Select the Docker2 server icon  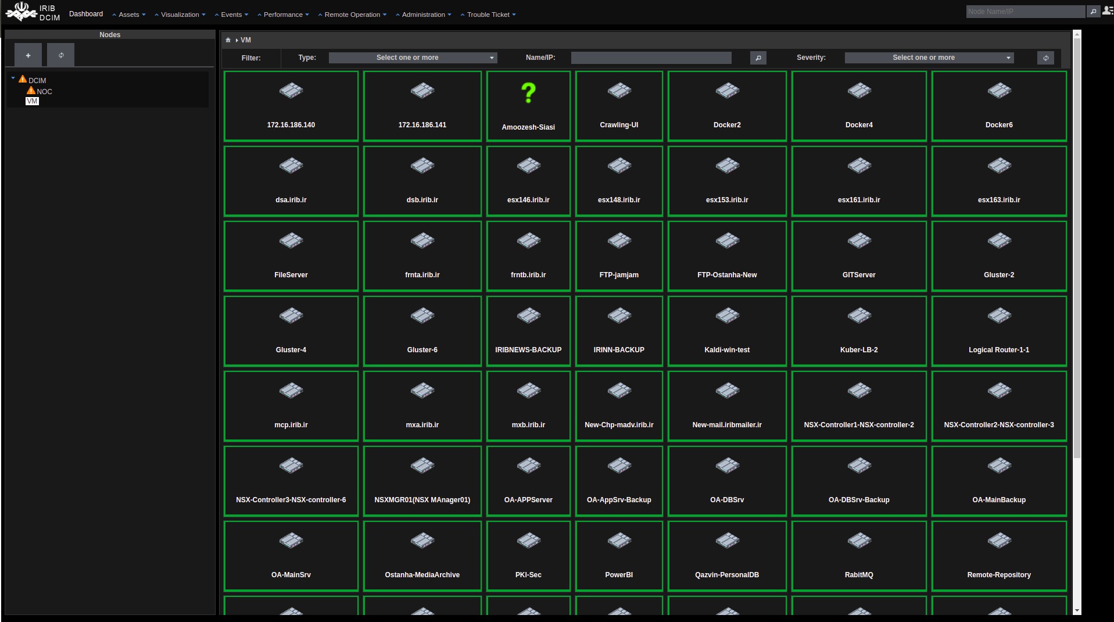coord(727,91)
